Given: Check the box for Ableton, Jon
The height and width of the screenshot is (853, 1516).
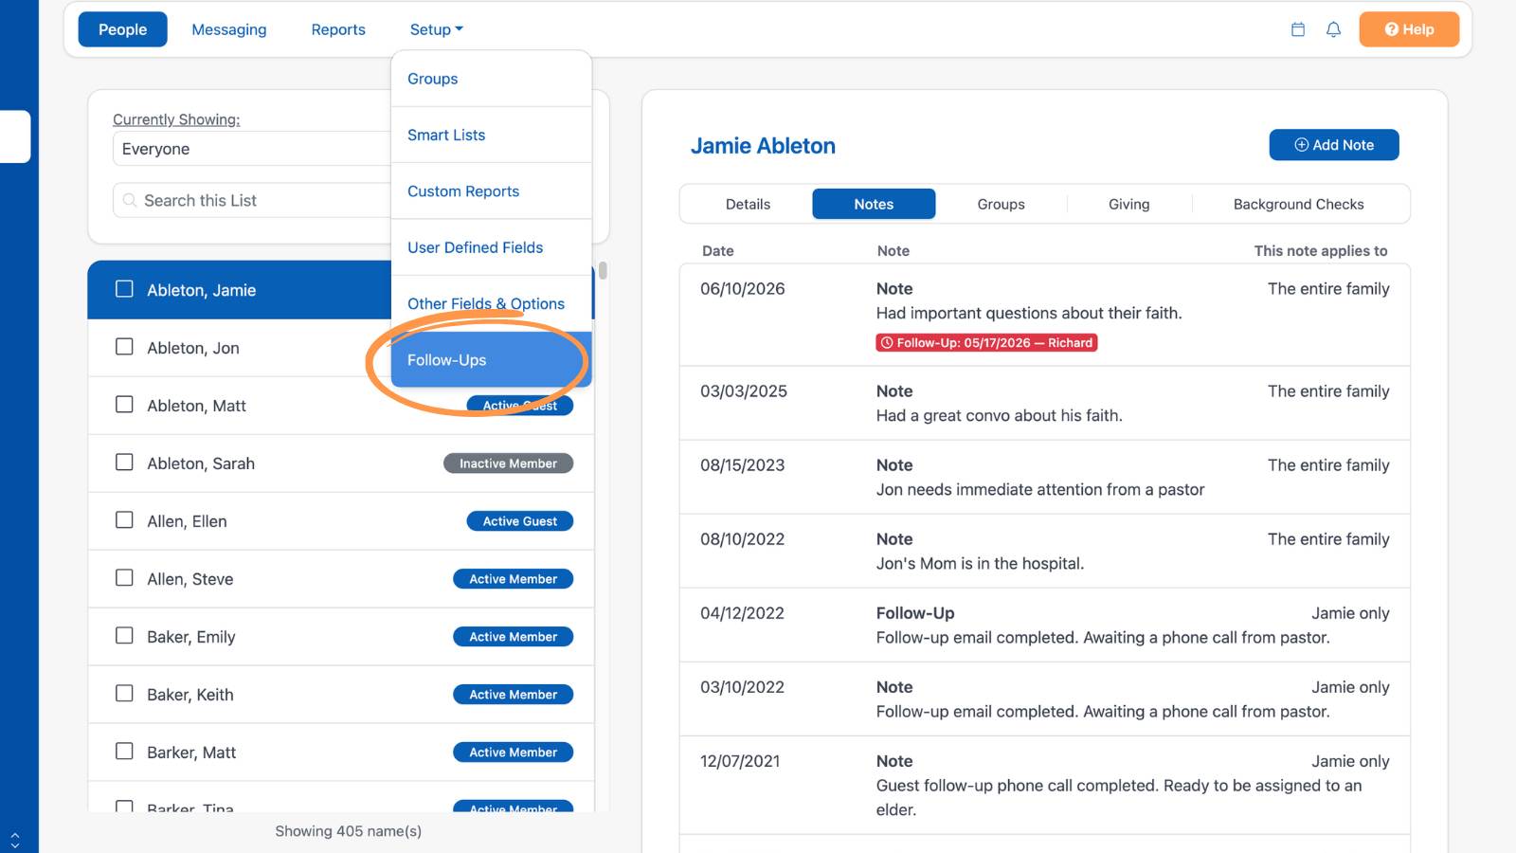Looking at the screenshot, I should [124, 346].
